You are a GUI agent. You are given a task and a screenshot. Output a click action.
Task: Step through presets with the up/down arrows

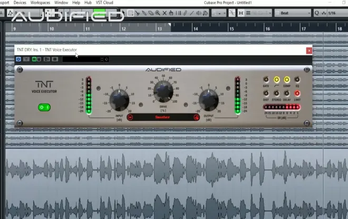(102, 59)
